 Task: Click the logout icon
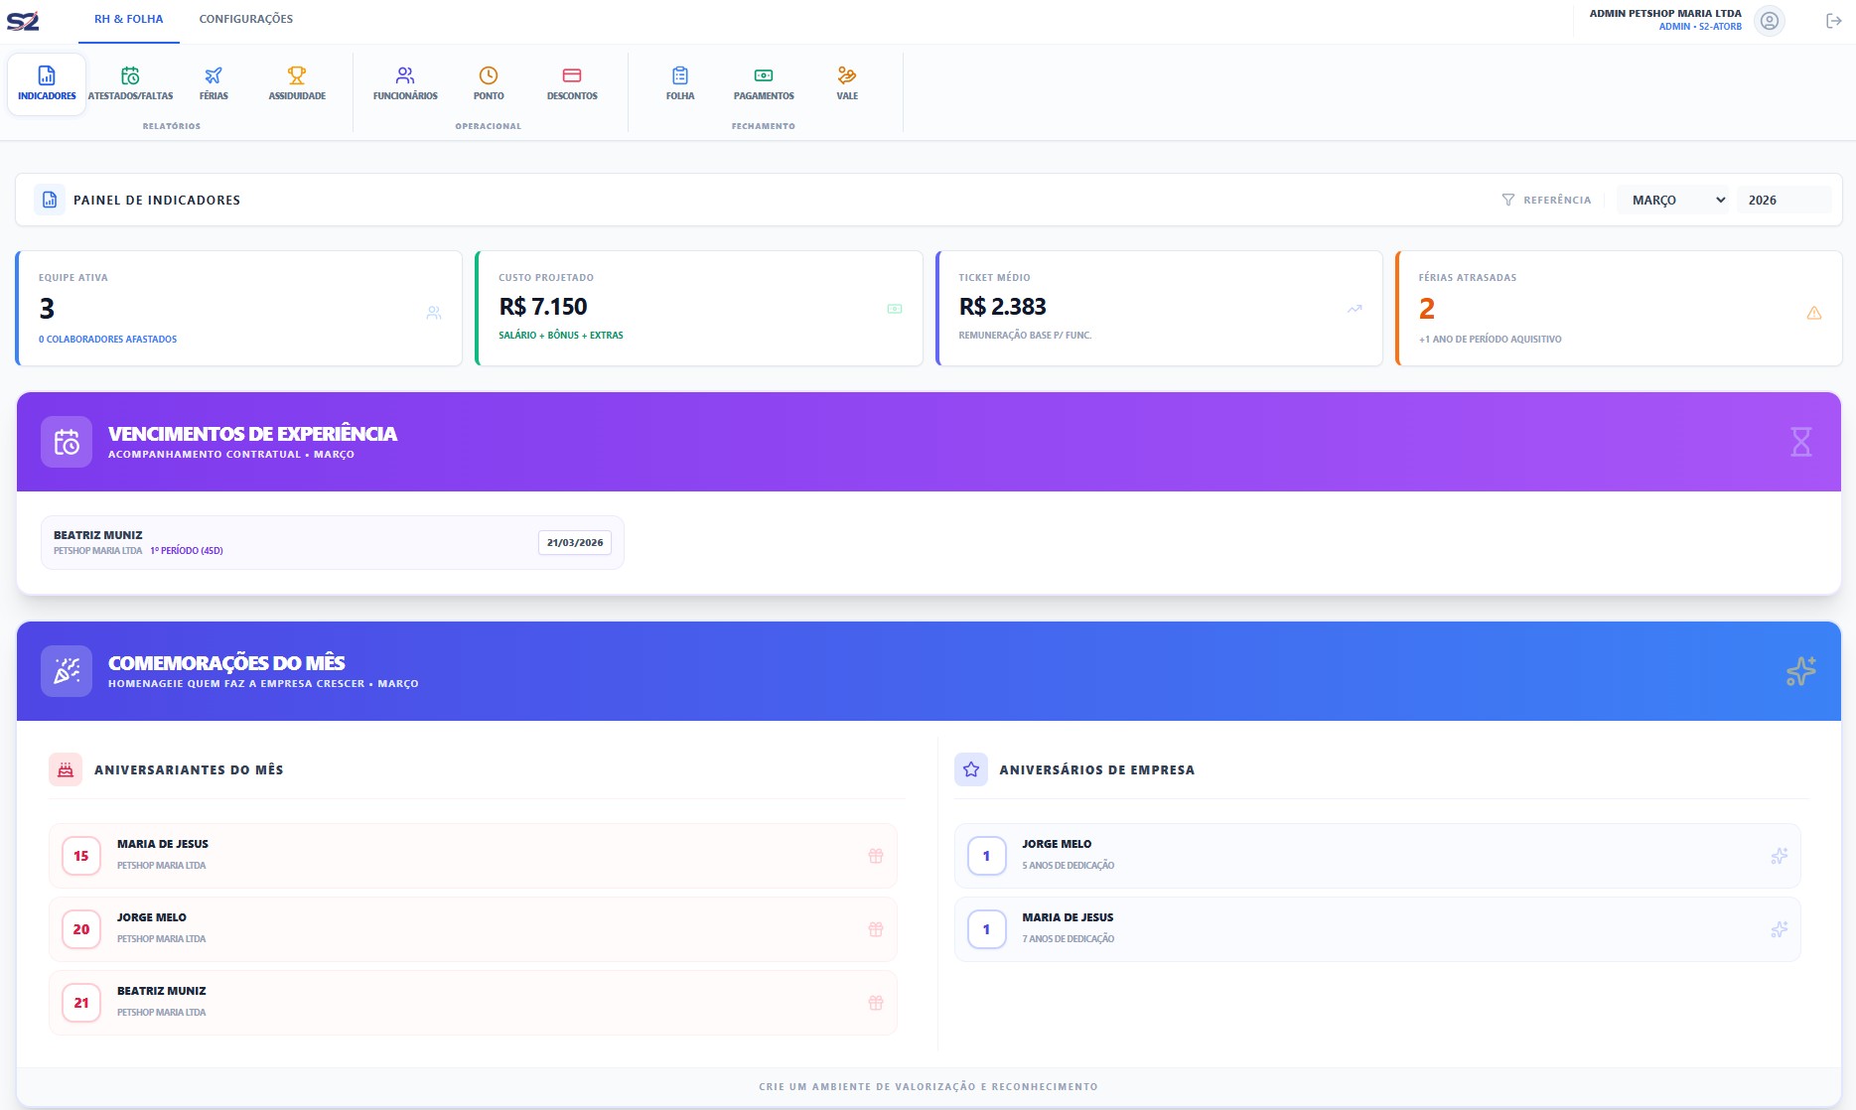coord(1833,21)
